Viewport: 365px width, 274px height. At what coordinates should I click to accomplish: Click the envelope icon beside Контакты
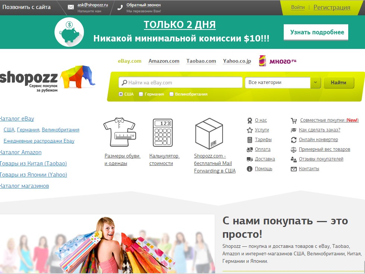pyautogui.click(x=293, y=169)
